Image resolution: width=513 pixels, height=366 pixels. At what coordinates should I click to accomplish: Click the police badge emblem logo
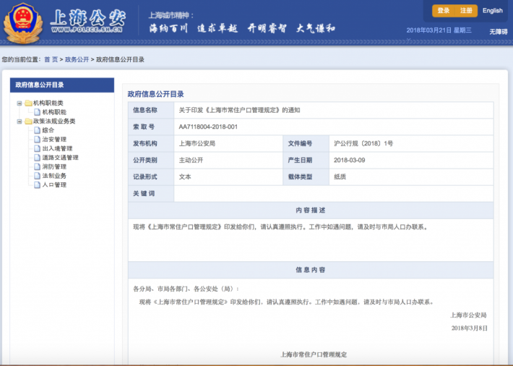[22, 23]
